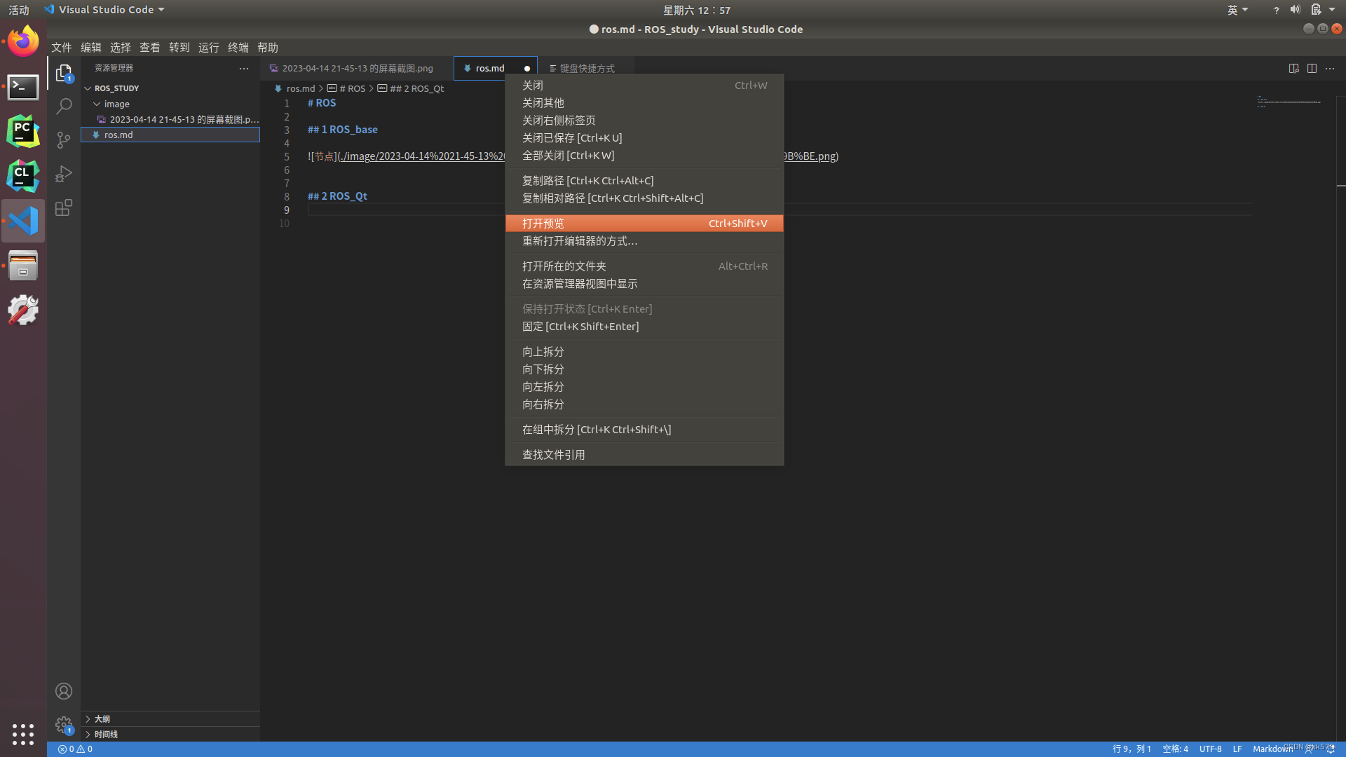Viewport: 1346px width, 757px height.
Task: Open the Search panel in activity bar
Action: coord(64,106)
